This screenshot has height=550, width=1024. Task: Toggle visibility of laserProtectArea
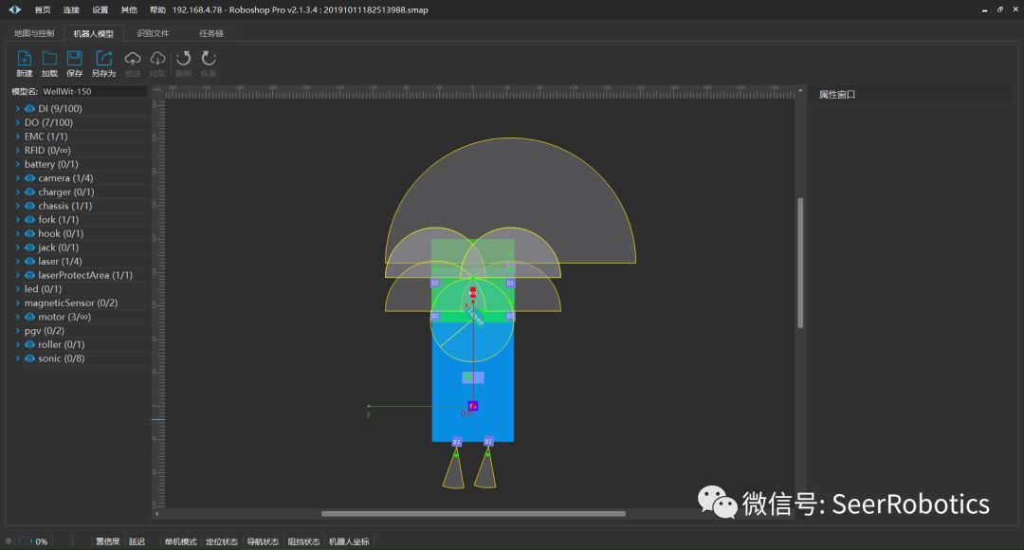(x=29, y=275)
